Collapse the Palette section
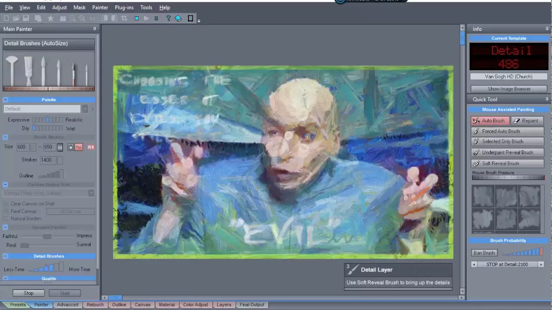This screenshot has width=552, height=310. 6,99
